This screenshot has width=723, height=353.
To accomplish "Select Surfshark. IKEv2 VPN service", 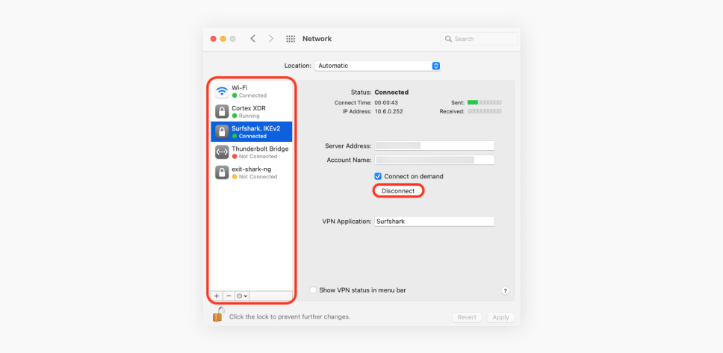I will tap(251, 132).
